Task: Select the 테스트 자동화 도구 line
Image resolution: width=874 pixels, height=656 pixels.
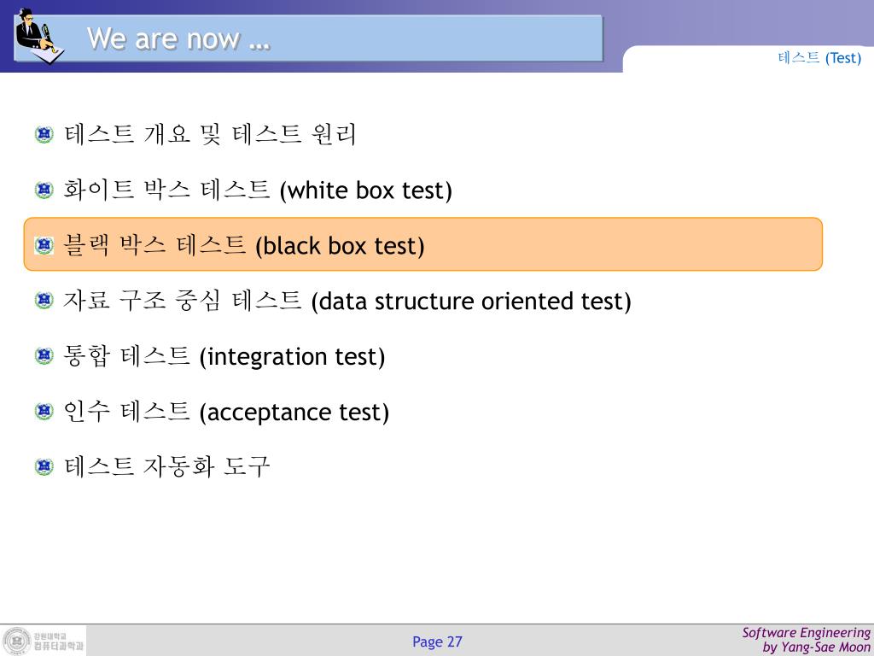Action: coord(166,466)
